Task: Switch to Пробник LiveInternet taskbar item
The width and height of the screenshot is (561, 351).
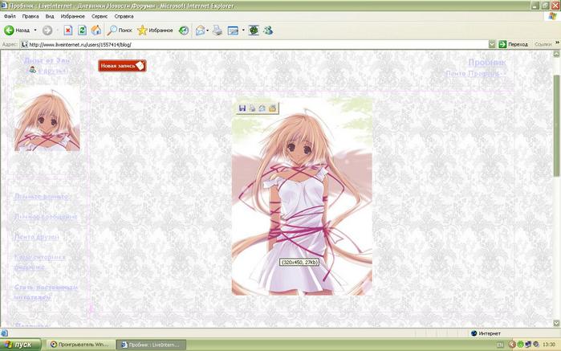Action: pos(152,345)
